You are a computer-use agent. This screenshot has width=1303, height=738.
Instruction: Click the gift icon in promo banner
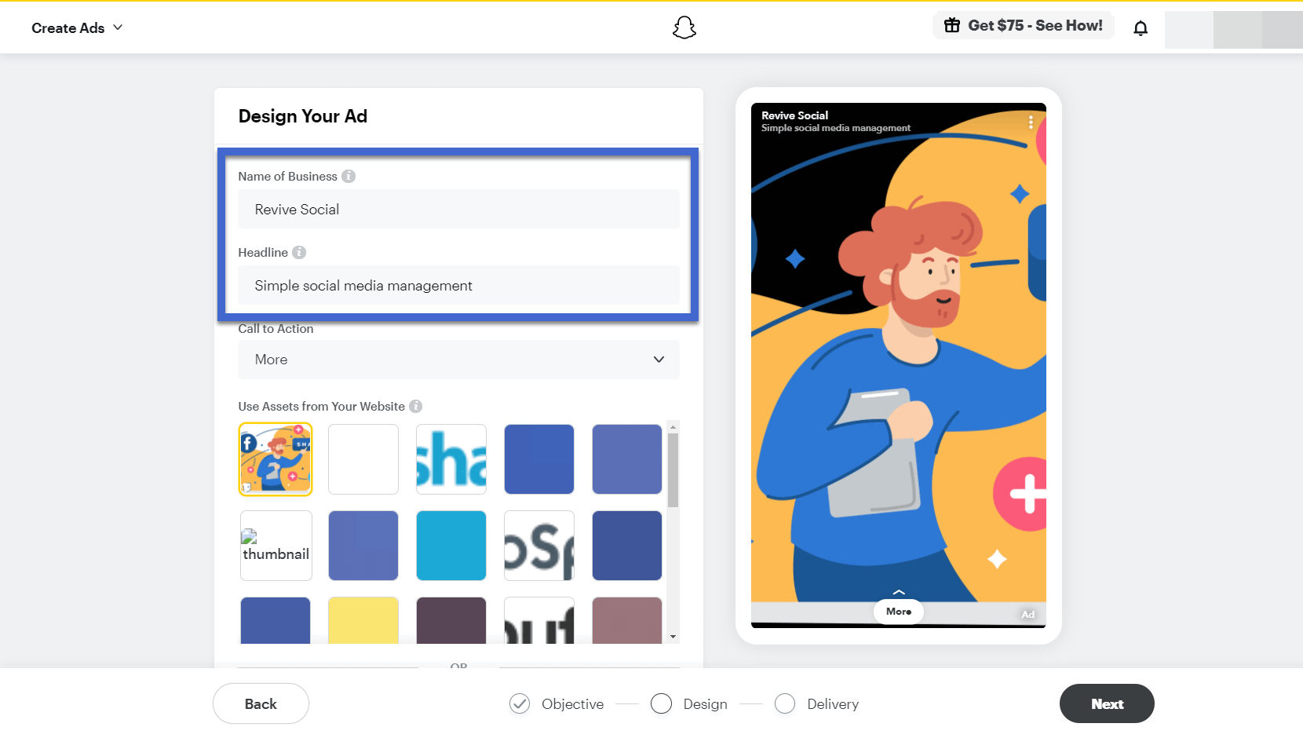(x=952, y=25)
